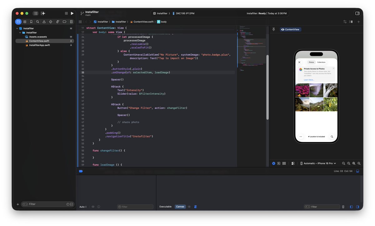This screenshot has height=226, width=375.
Task: Zoom in the canvas preview
Action: [x=359, y=163]
